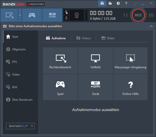Viewport: 156px width, 137px height.
Task: Open help via the title bar question mark
Action: coord(126,3)
